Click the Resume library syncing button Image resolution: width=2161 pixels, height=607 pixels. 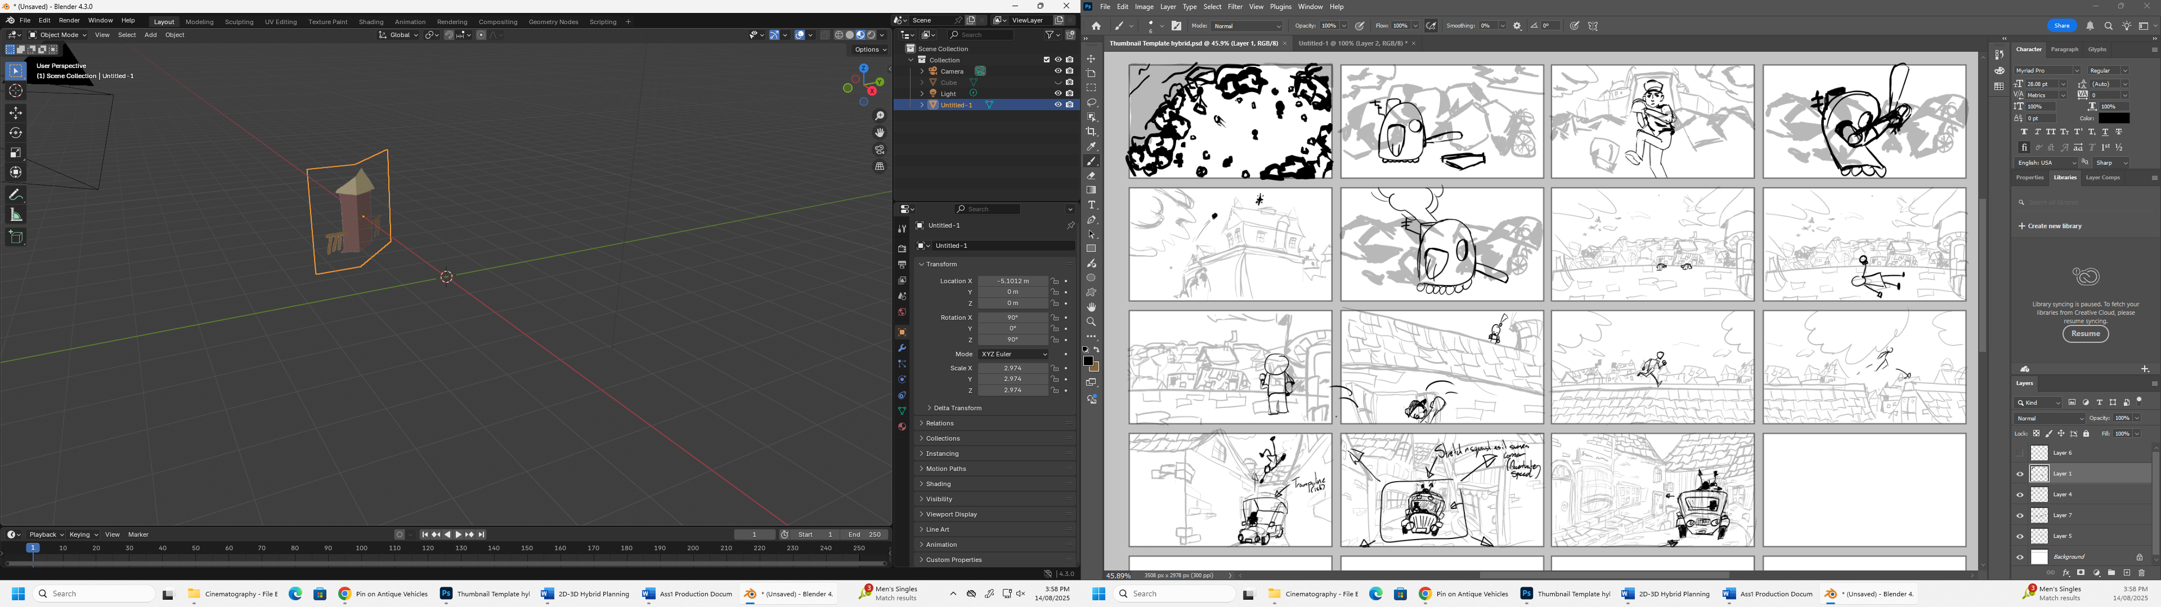coord(2086,334)
